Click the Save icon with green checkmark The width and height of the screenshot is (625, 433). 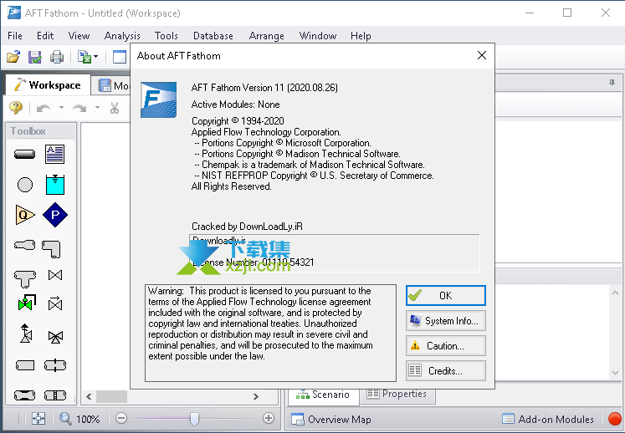(35, 57)
